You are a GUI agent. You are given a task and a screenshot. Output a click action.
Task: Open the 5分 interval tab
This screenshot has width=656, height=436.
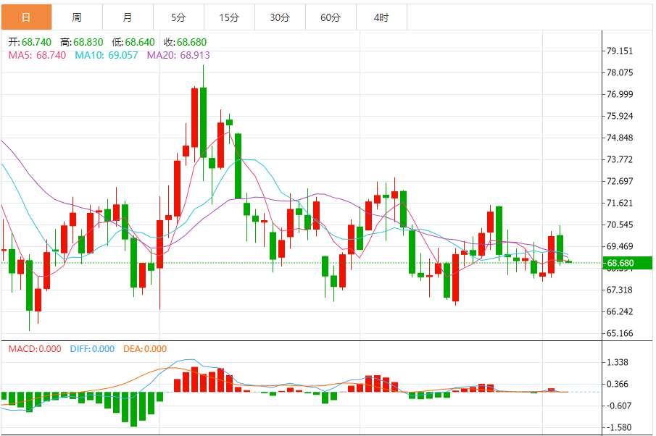pyautogui.click(x=178, y=17)
